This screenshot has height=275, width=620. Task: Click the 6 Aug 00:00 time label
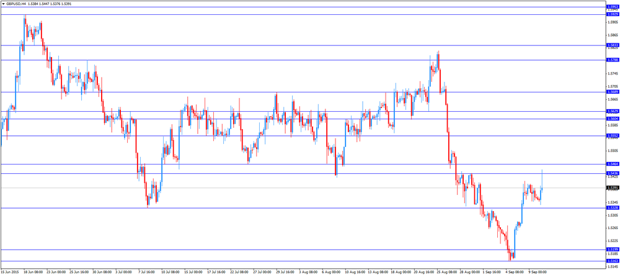pos(331,273)
